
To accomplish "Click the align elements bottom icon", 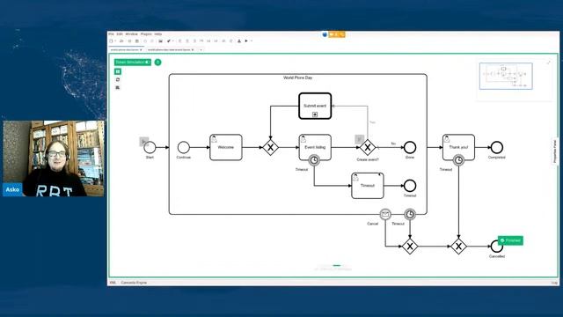I will point(216,41).
